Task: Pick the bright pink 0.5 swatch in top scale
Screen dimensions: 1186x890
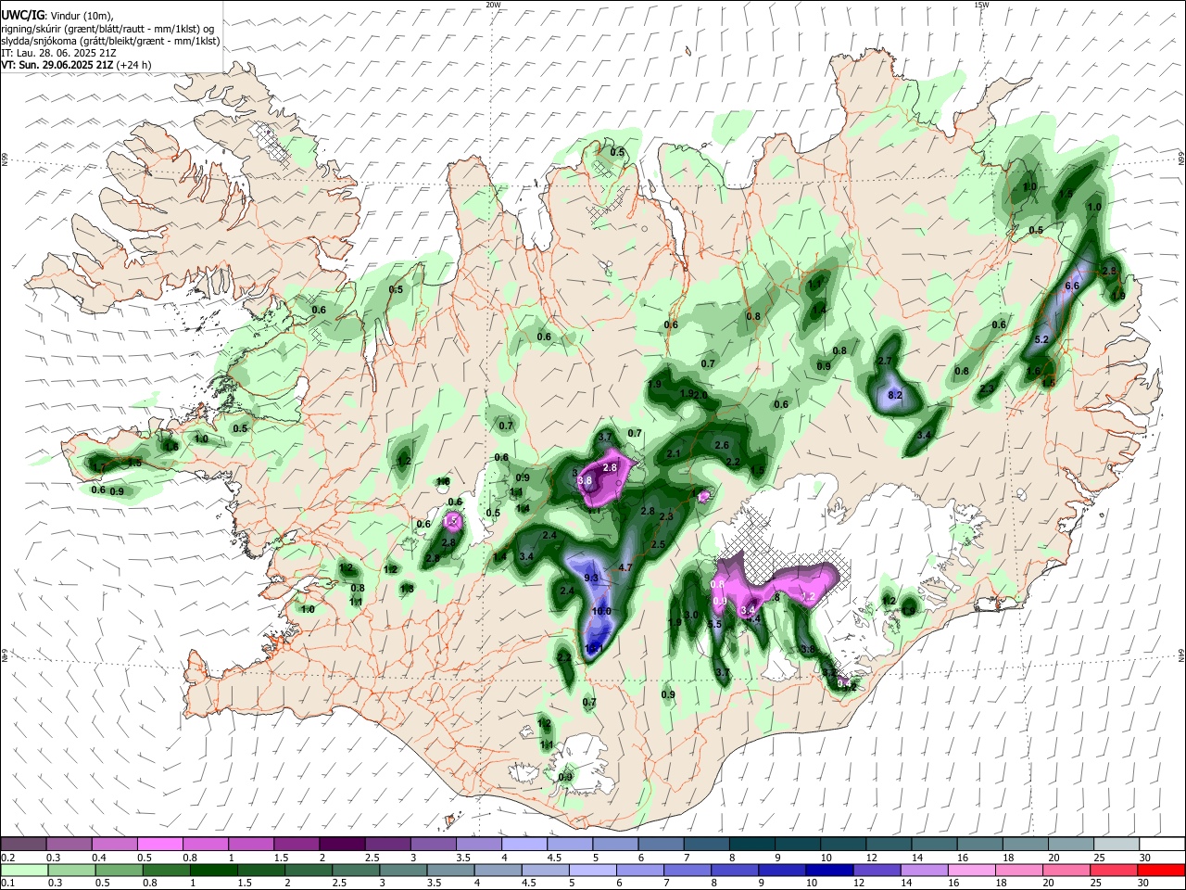Action: coord(159,844)
